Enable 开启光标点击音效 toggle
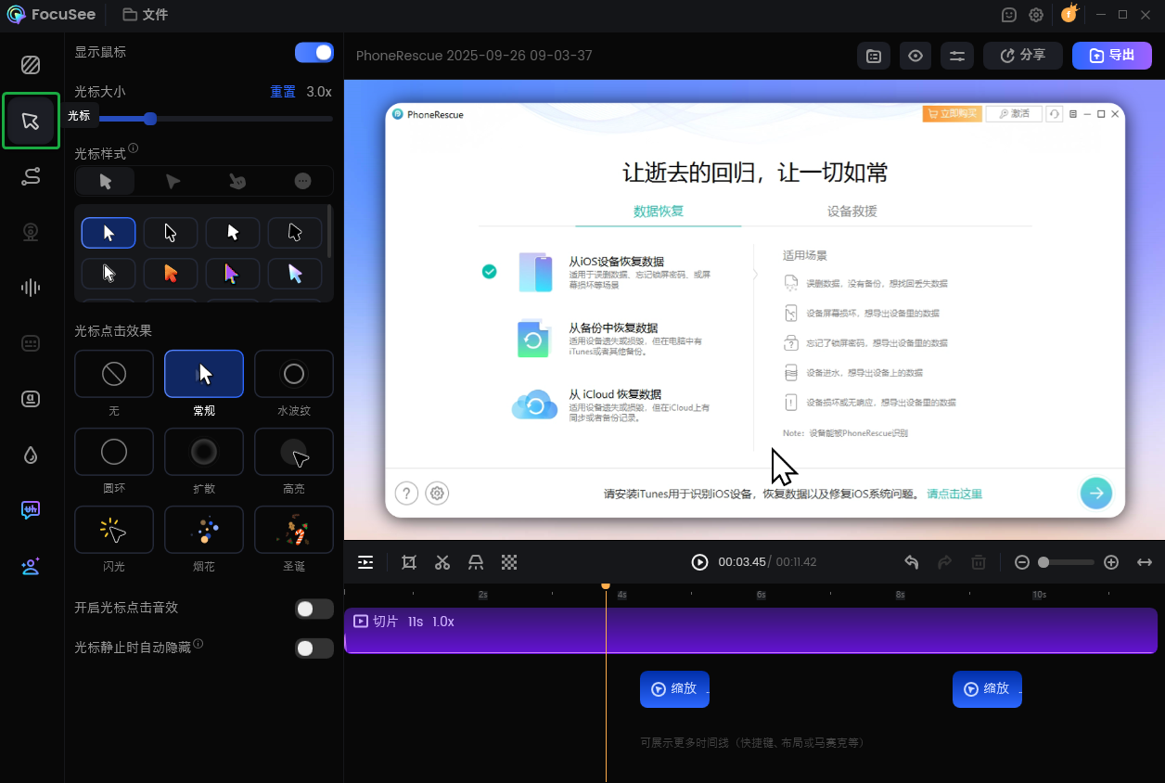 point(314,609)
